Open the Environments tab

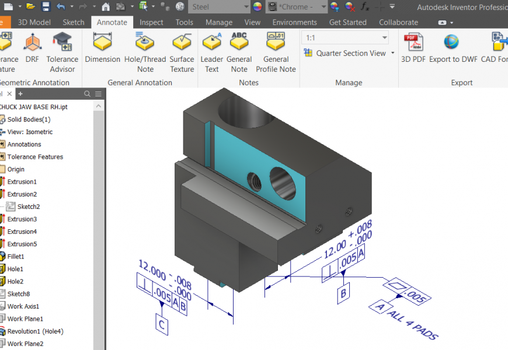point(294,22)
